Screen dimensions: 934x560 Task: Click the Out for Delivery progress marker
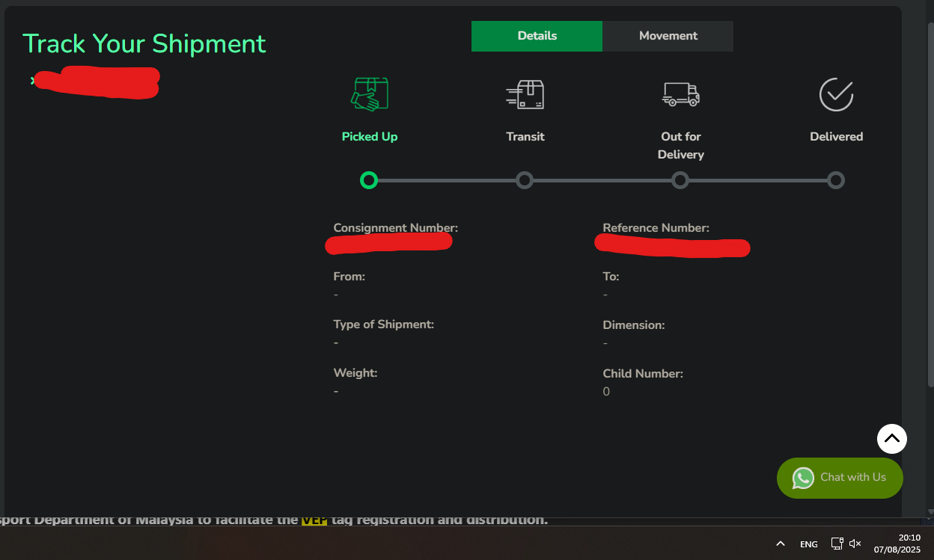(680, 180)
